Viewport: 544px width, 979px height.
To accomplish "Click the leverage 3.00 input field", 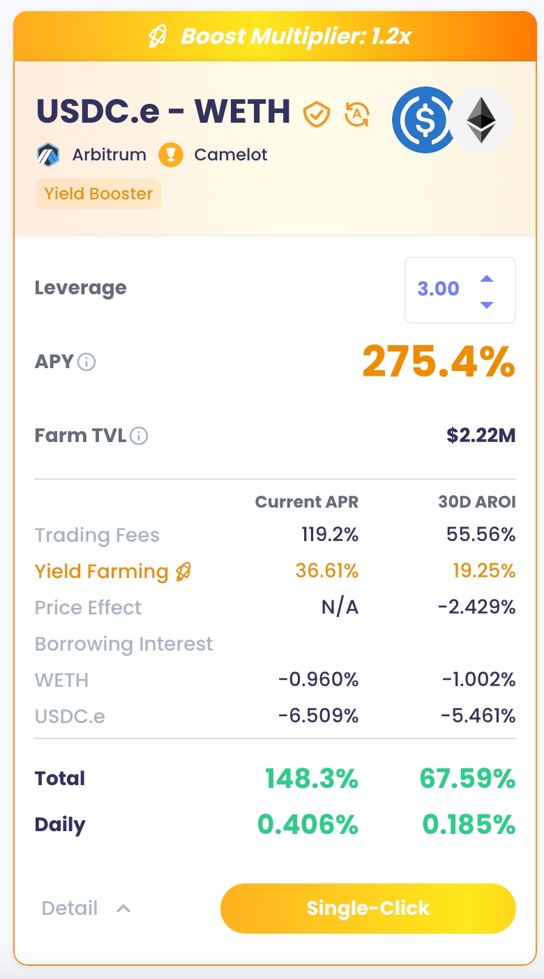I will coord(439,289).
